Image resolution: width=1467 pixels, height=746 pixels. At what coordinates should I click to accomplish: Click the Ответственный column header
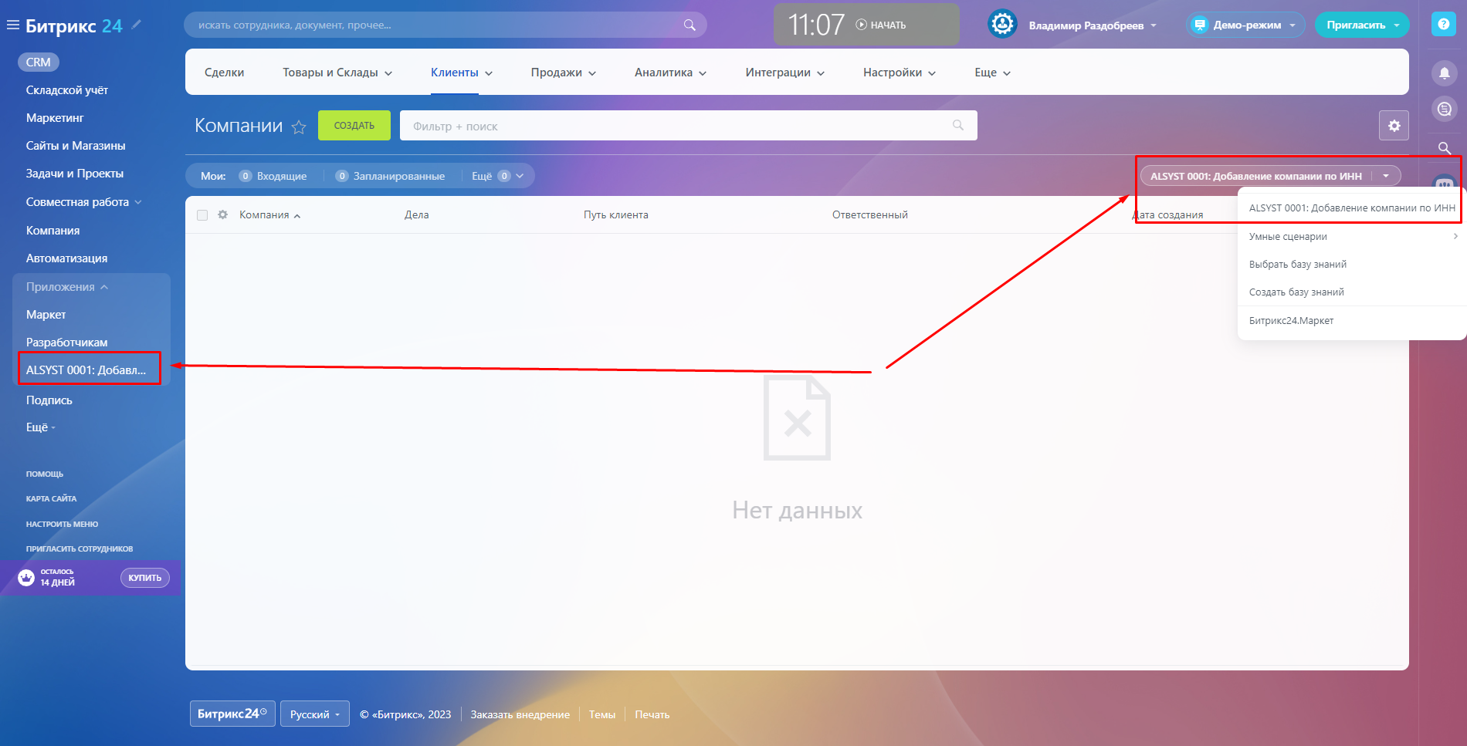tap(870, 215)
